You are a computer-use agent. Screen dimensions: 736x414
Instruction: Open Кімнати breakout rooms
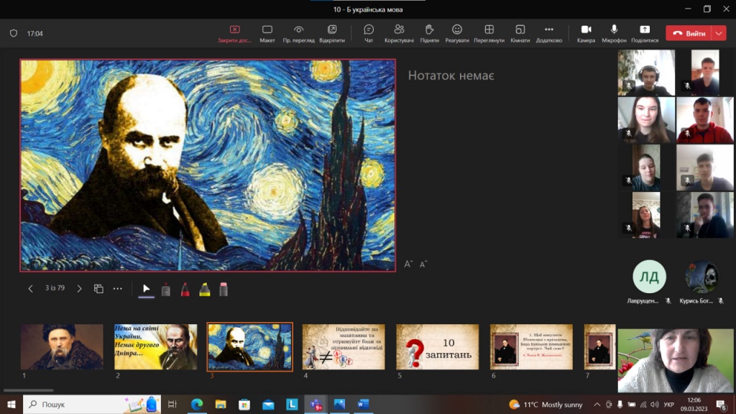tap(520, 33)
